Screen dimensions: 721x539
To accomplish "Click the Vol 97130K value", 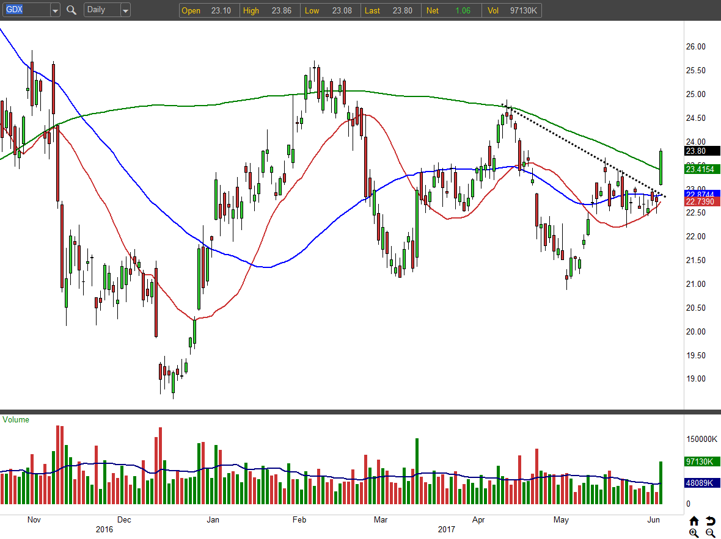I will pos(523,10).
